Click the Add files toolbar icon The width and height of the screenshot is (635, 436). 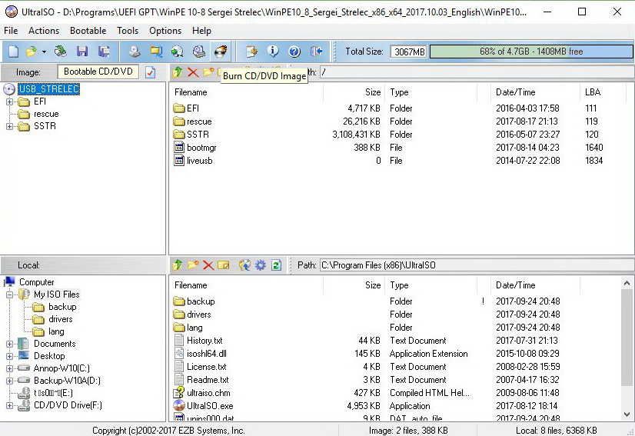[x=251, y=52]
